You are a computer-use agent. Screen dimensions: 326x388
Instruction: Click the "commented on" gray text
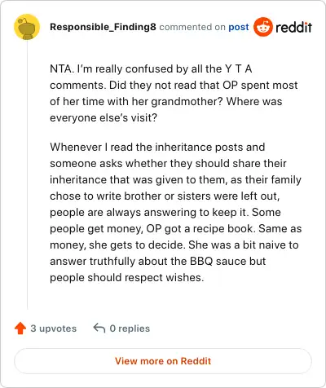(192, 27)
